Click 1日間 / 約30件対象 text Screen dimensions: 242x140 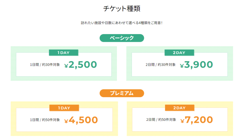45,65
